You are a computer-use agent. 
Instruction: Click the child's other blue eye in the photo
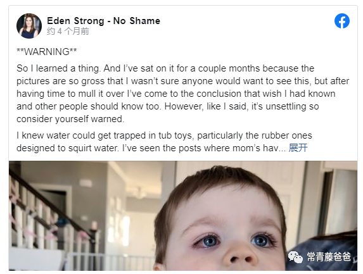(262, 240)
